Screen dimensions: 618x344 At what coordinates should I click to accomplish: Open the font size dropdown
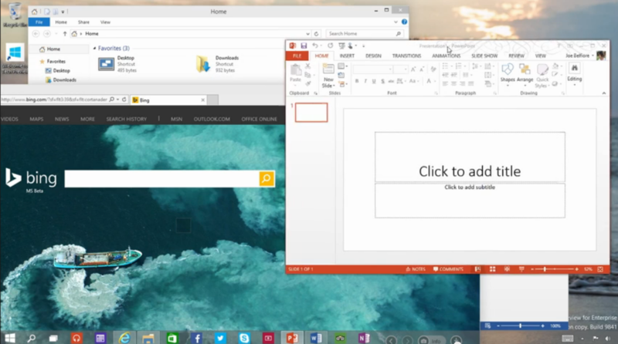(x=406, y=69)
